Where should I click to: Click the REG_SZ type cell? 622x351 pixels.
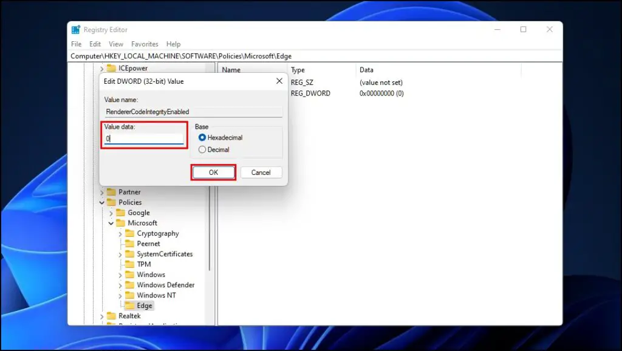pyautogui.click(x=302, y=83)
